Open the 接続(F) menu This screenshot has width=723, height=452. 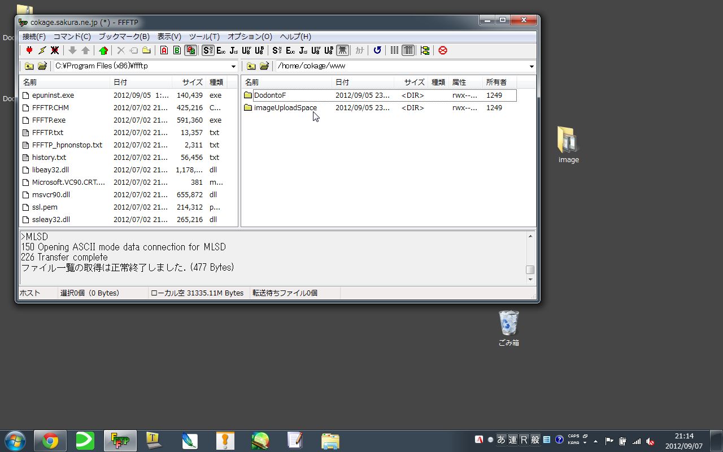(34, 37)
